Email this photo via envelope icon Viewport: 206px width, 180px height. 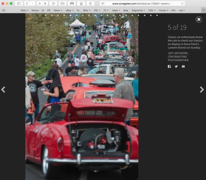pyautogui.click(x=183, y=66)
